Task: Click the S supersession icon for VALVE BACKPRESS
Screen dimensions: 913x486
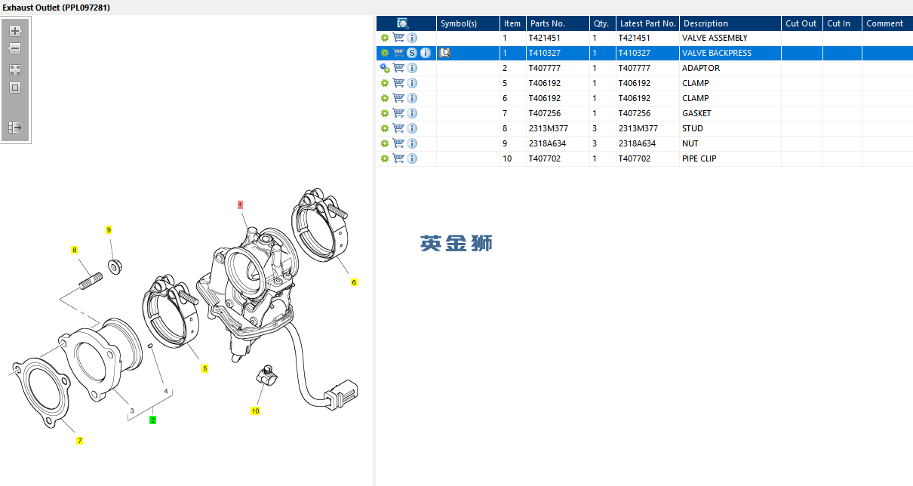Action: [412, 53]
